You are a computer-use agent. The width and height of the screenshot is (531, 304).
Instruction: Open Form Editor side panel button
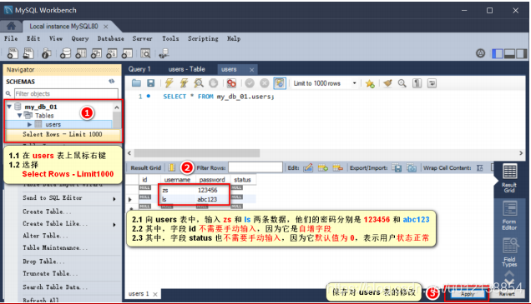pyautogui.click(x=509, y=216)
